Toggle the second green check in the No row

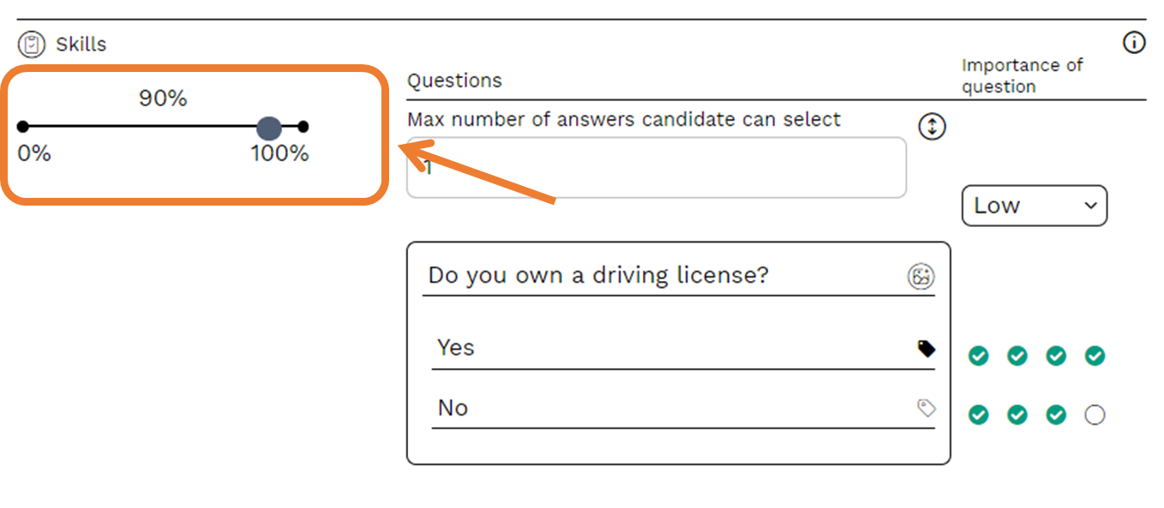(x=1017, y=415)
